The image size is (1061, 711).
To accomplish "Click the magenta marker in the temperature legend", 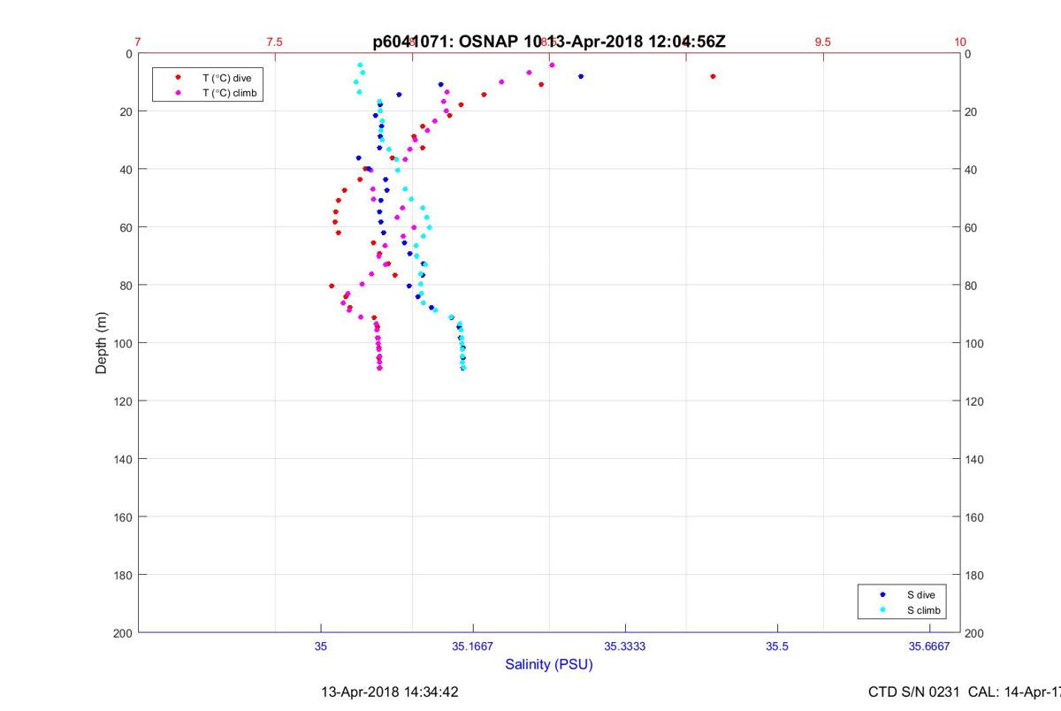I will coord(178,93).
